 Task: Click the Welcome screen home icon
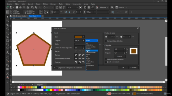tap(11, 16)
